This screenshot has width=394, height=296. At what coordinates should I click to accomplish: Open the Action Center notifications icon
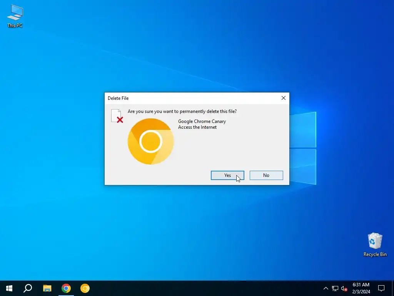[381, 288]
